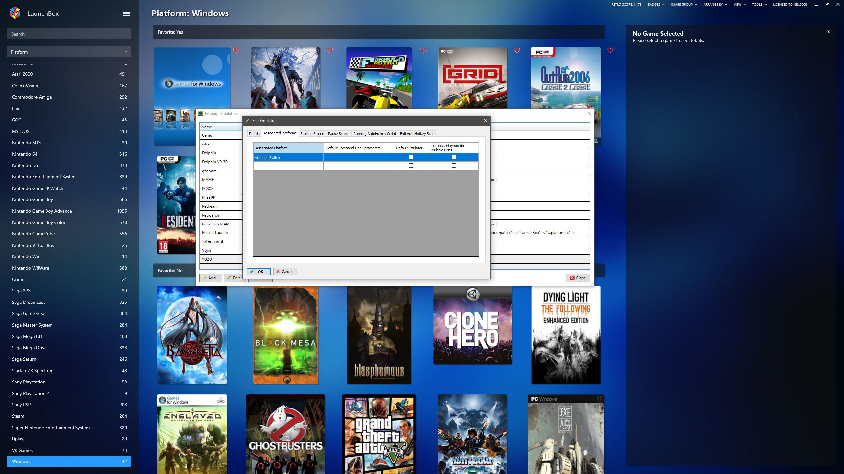This screenshot has width=844, height=474.
Task: Click the empty Associated Platform cell in new row
Action: click(288, 166)
